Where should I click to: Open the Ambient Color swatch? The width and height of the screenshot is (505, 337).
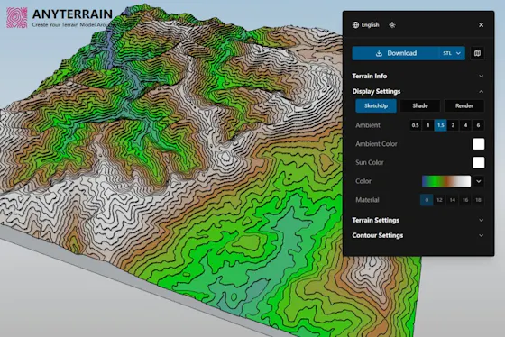479,144
